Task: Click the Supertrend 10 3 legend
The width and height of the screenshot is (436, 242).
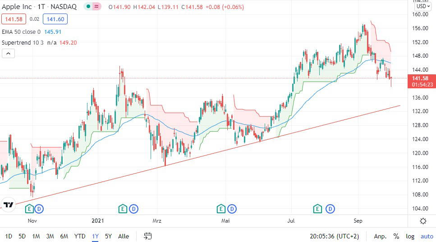Action: tap(23, 42)
